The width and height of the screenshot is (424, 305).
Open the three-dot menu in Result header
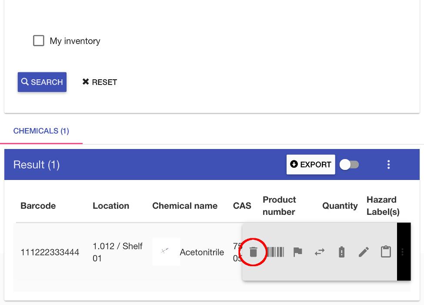[x=389, y=164]
